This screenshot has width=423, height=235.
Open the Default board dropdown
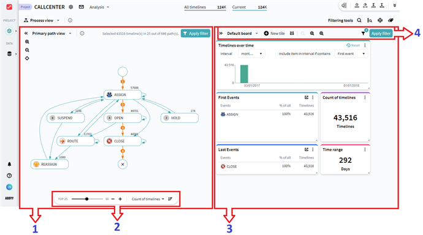coord(242,34)
